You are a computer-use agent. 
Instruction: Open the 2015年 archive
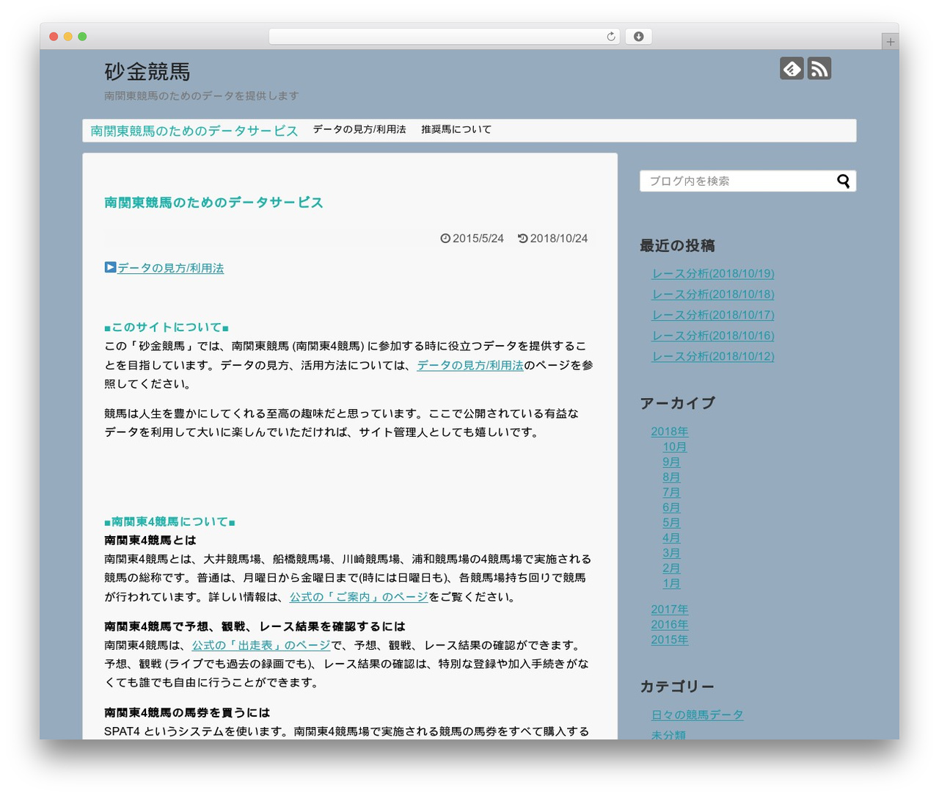click(x=670, y=640)
